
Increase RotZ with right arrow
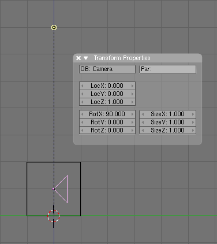tap(132, 130)
